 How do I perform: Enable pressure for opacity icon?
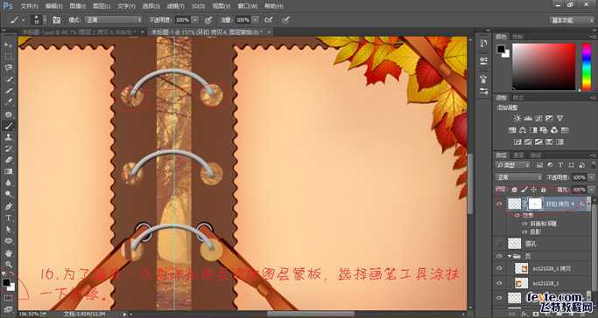[x=208, y=20]
